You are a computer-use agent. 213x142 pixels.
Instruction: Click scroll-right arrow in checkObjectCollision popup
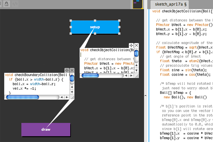click(131, 75)
